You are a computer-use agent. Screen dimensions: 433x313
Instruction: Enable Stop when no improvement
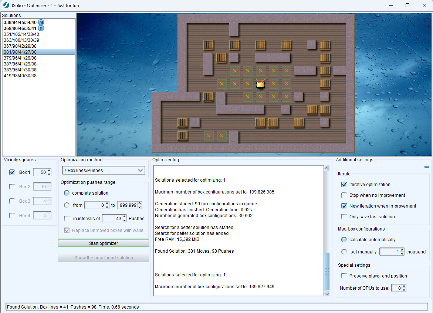coord(344,195)
